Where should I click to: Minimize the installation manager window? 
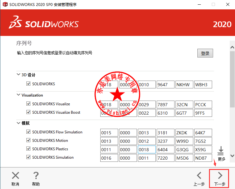(199, 4)
